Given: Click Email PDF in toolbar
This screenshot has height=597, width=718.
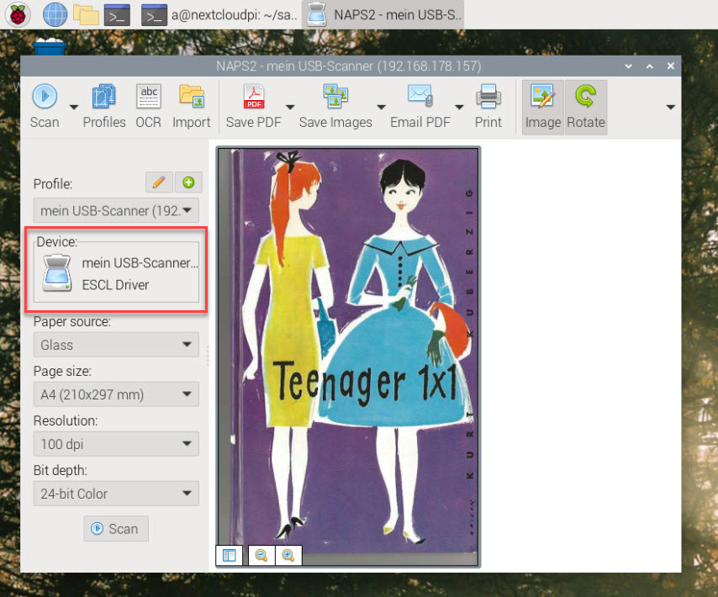Looking at the screenshot, I should 420,107.
